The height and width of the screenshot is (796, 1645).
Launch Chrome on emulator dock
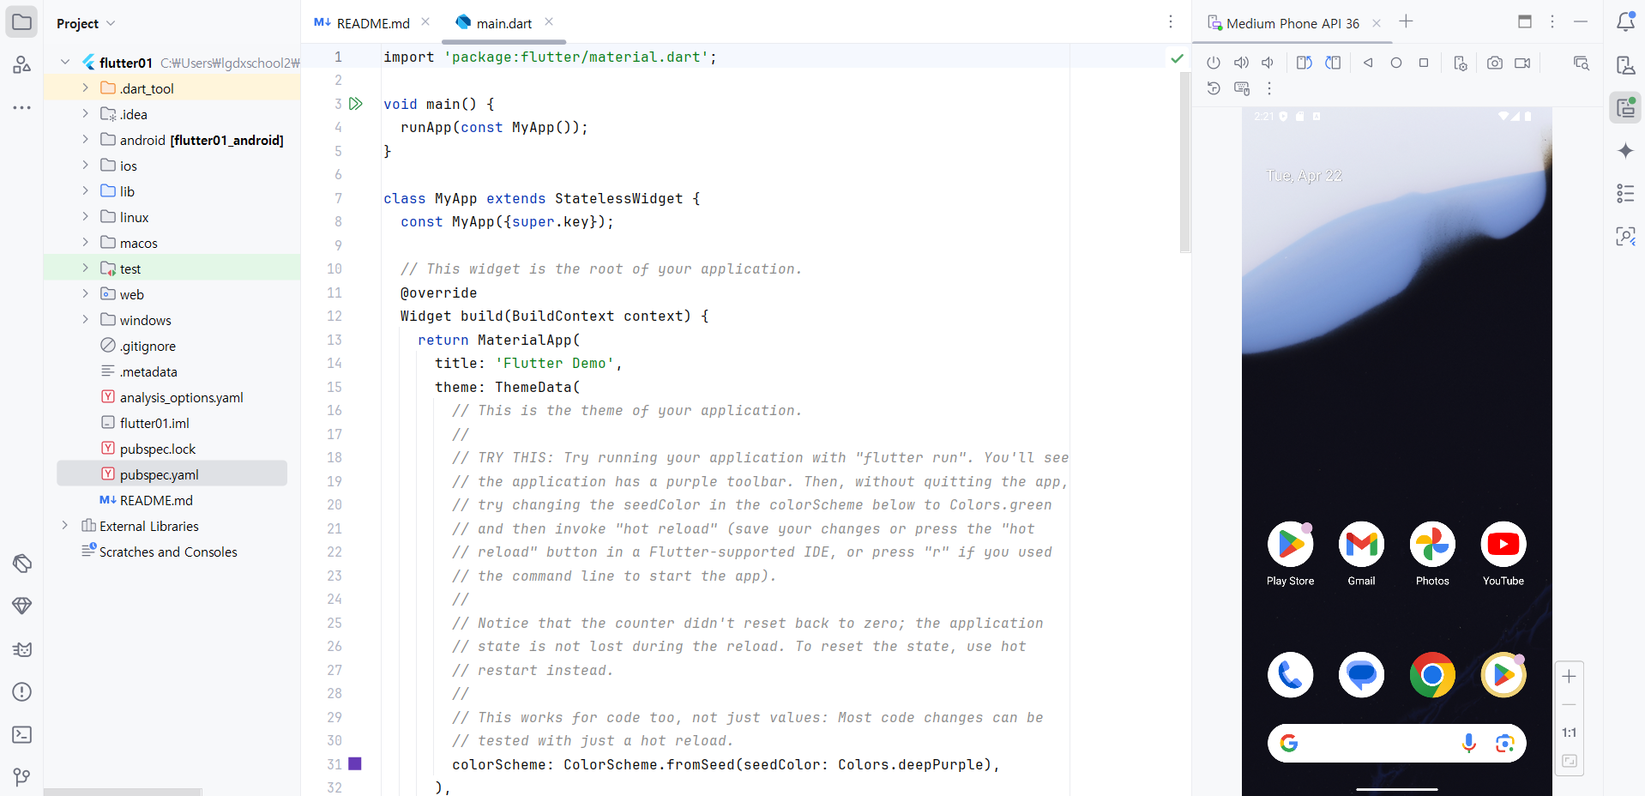1432,675
